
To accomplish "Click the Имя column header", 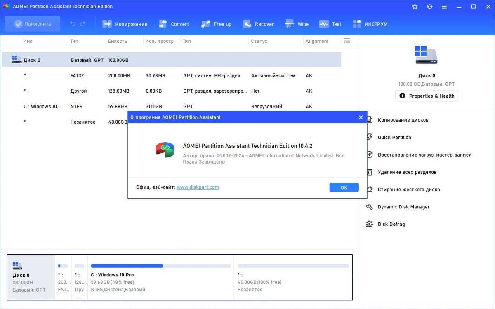I will 28,41.
